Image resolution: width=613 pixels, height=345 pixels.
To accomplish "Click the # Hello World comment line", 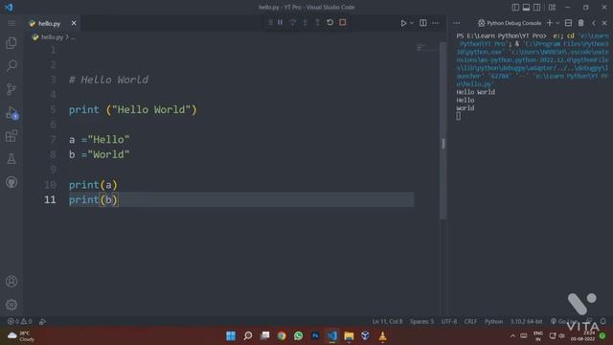I will (x=108, y=80).
